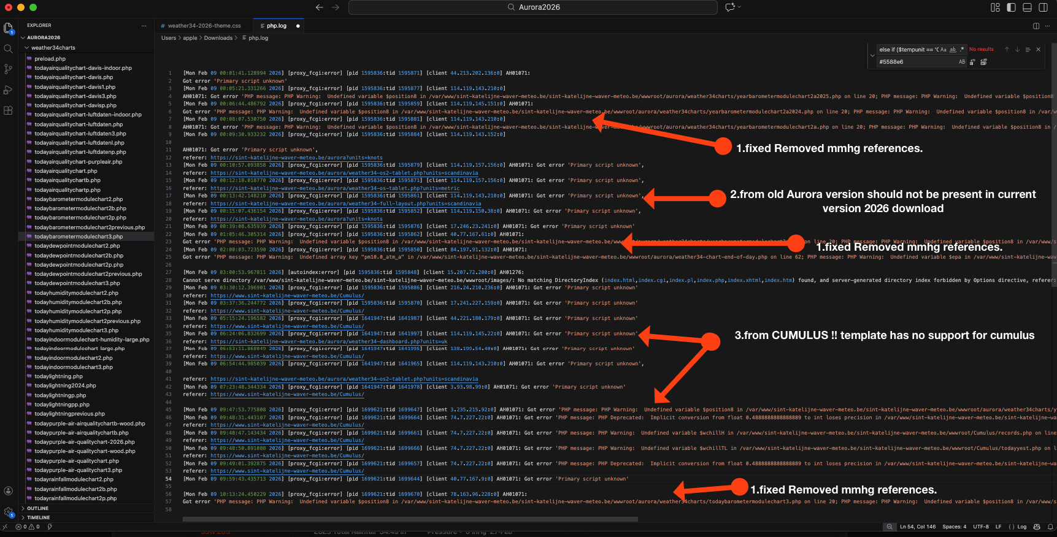Click the Aurora2026 command center search box
Viewport: 1057px width, 537px height.
[x=532, y=7]
